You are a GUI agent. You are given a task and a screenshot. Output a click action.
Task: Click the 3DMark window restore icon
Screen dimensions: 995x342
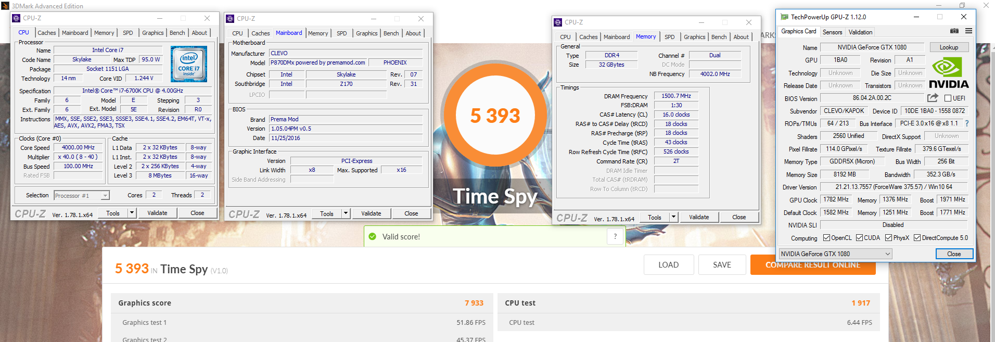coord(962,6)
